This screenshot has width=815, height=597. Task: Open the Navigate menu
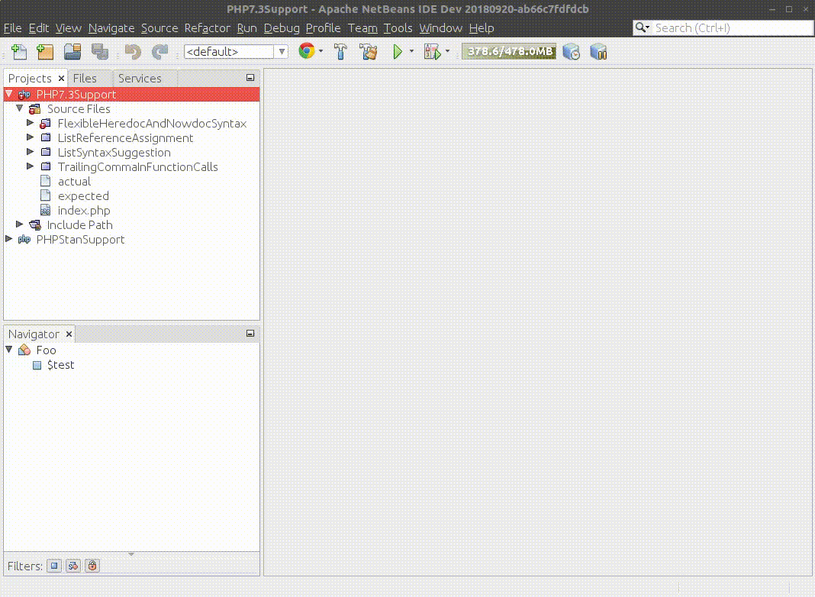(111, 28)
